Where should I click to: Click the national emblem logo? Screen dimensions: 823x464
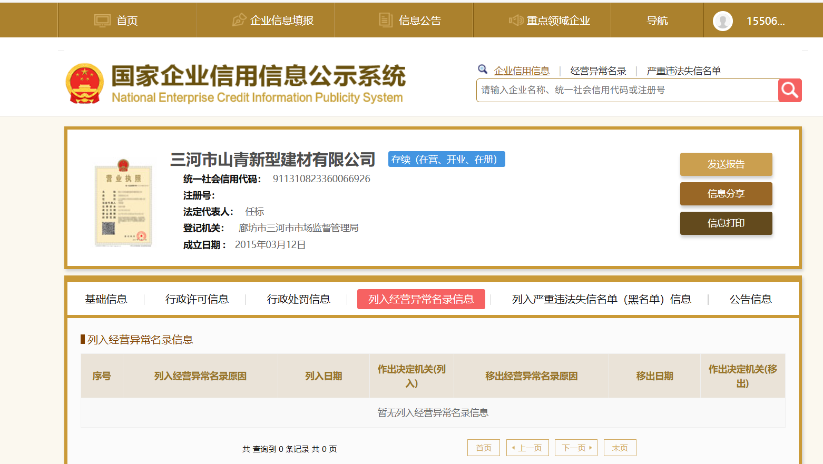click(84, 84)
